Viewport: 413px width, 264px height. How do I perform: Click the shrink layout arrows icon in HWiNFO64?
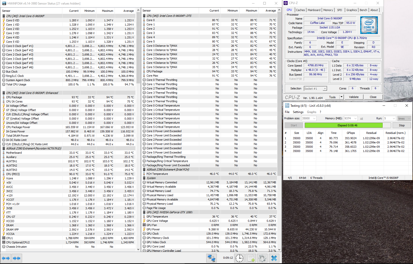click(x=17, y=258)
